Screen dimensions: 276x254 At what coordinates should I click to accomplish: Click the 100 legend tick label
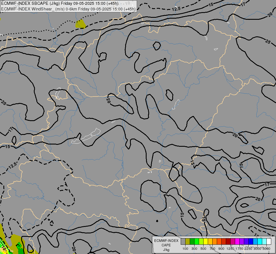[x=185, y=249]
